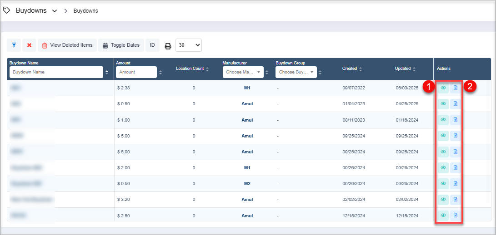Expand the Choose Manufacturer filter dropdown
Image resolution: width=496 pixels, height=235 pixels.
(242, 72)
